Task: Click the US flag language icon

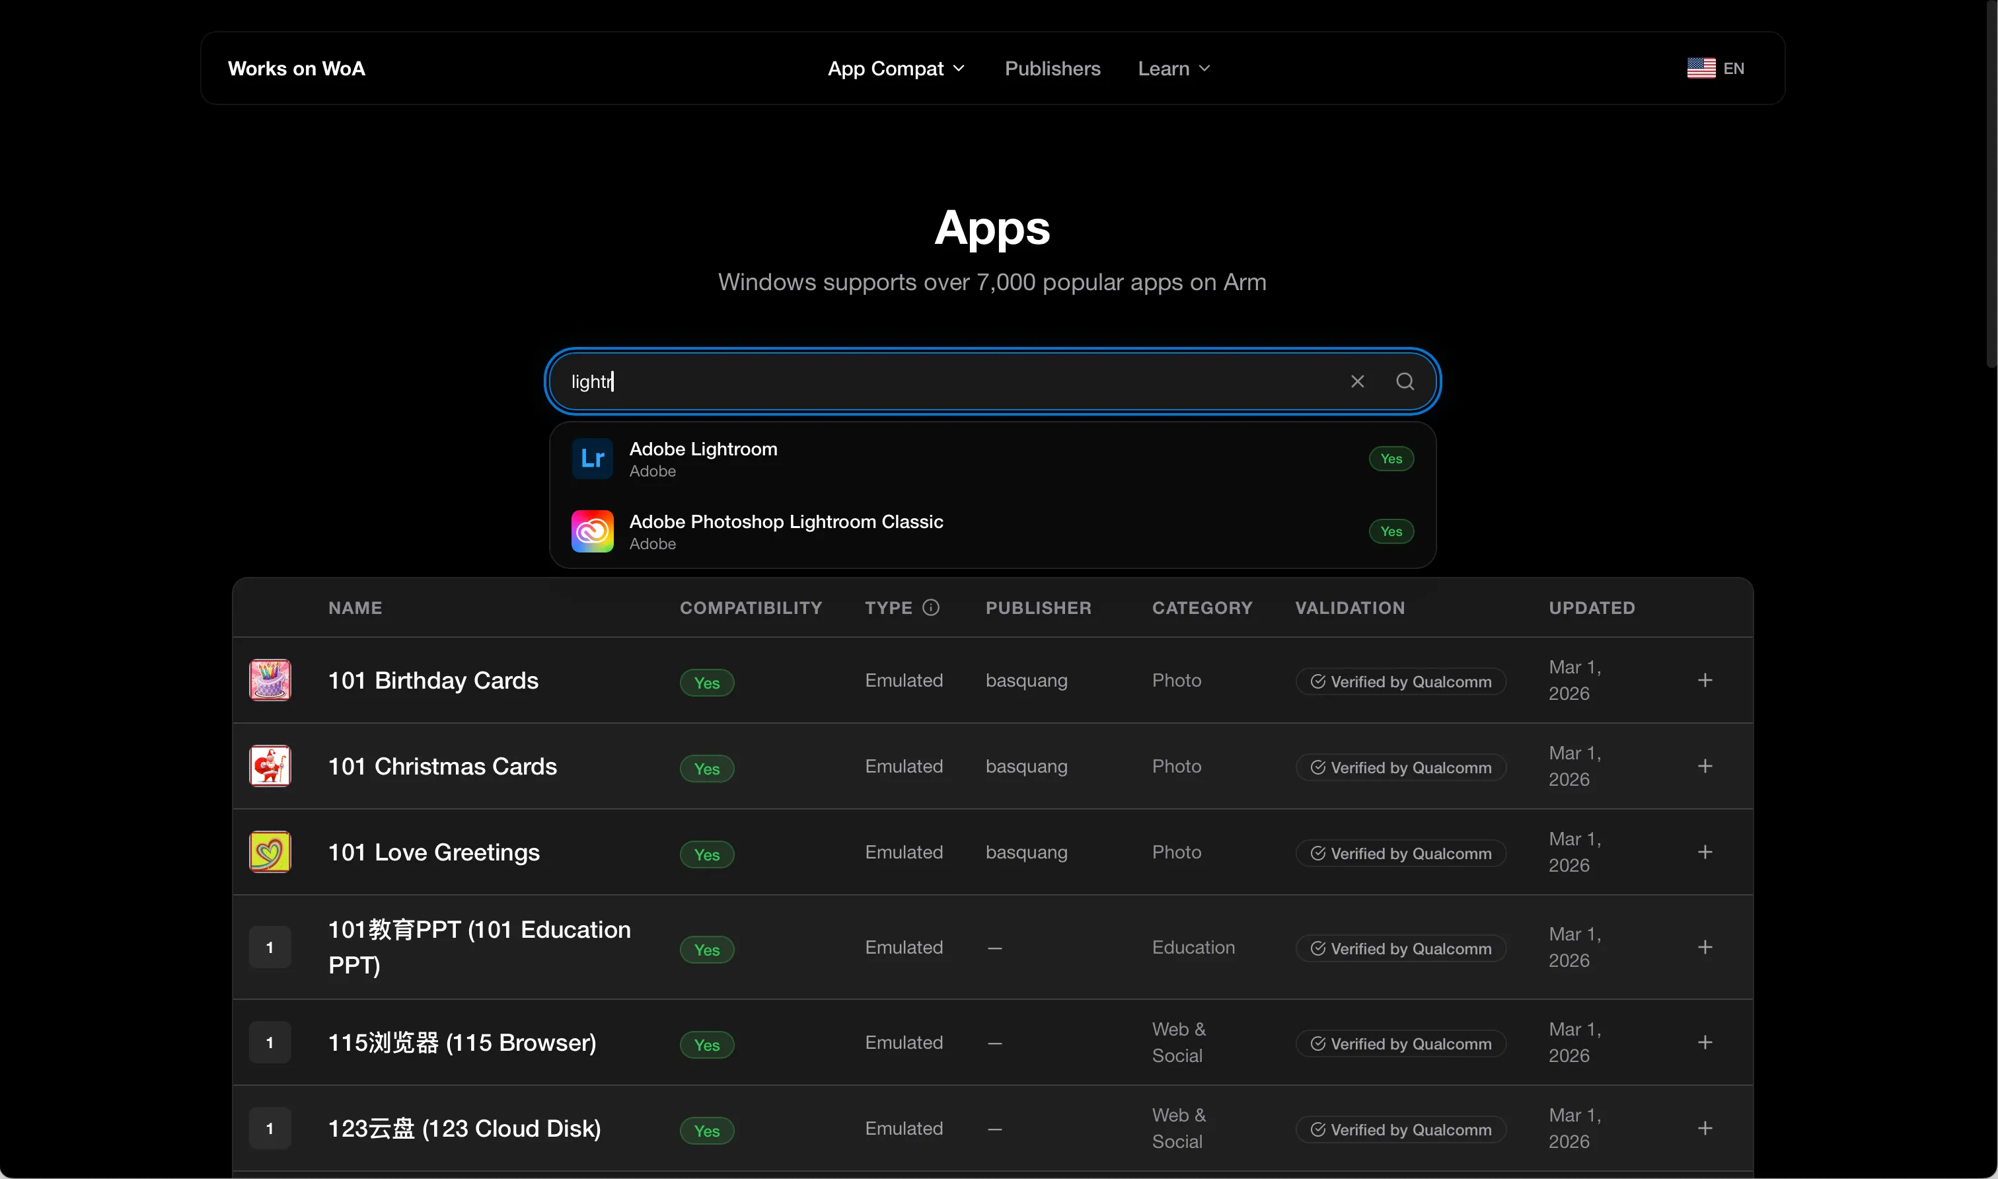Action: click(x=1701, y=68)
